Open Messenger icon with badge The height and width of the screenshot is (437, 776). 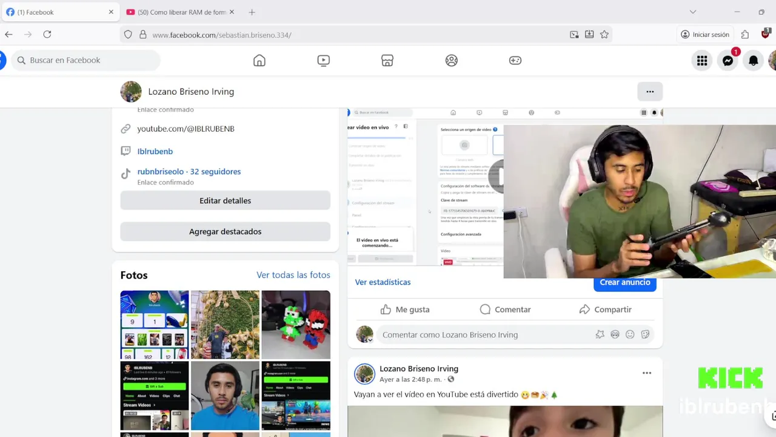[x=728, y=60]
